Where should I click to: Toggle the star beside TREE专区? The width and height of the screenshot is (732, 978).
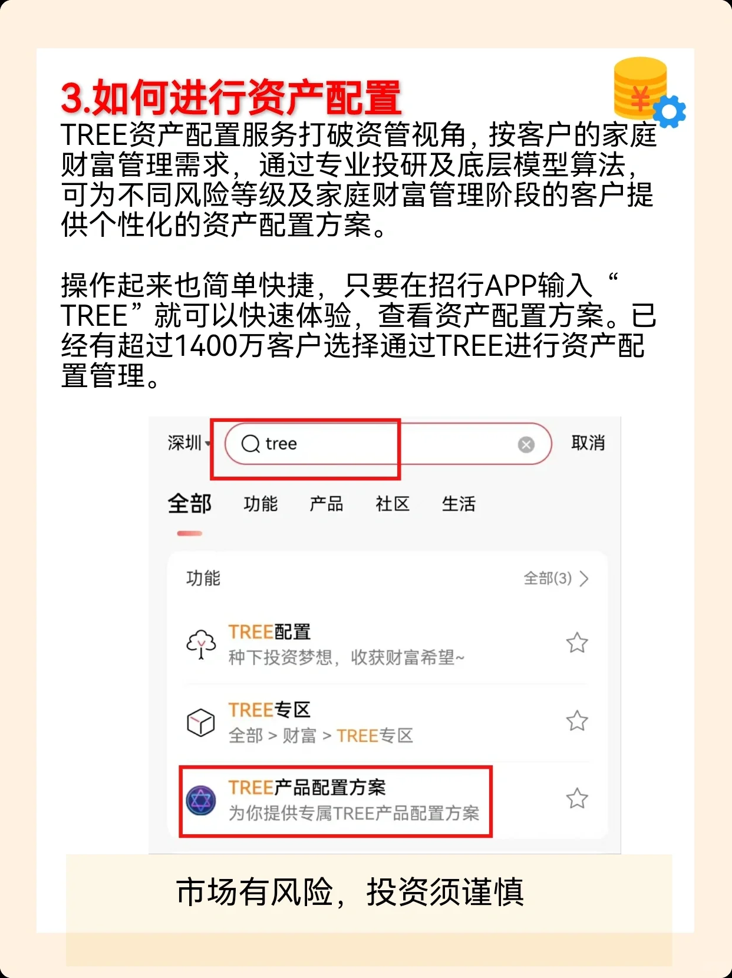pos(577,721)
